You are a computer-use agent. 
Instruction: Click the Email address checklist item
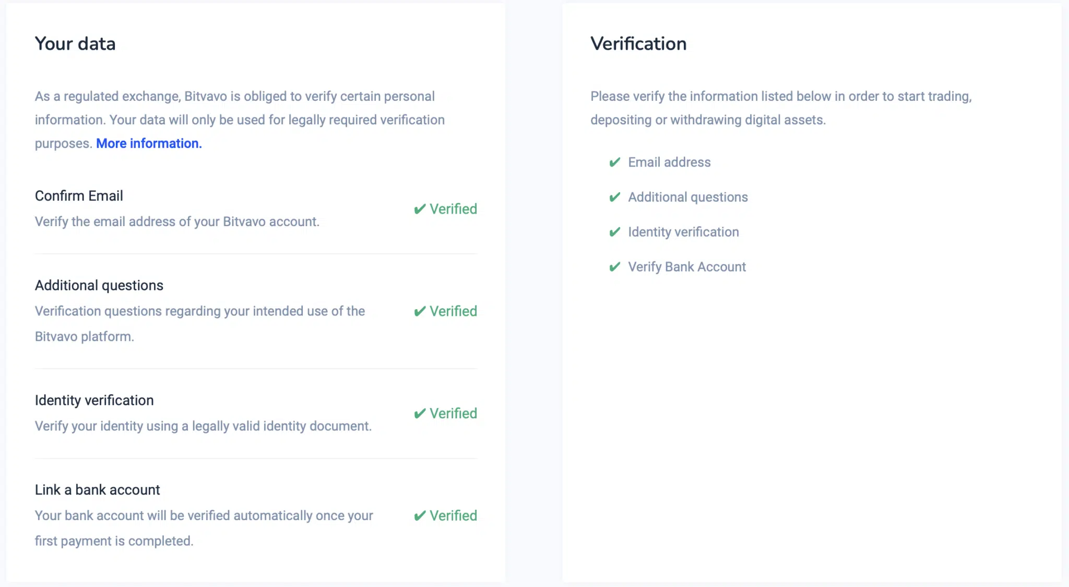669,162
